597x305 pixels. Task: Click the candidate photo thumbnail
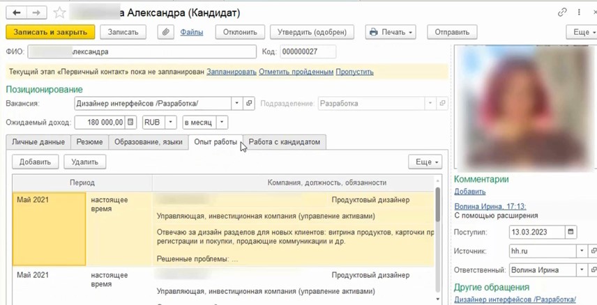524,109
